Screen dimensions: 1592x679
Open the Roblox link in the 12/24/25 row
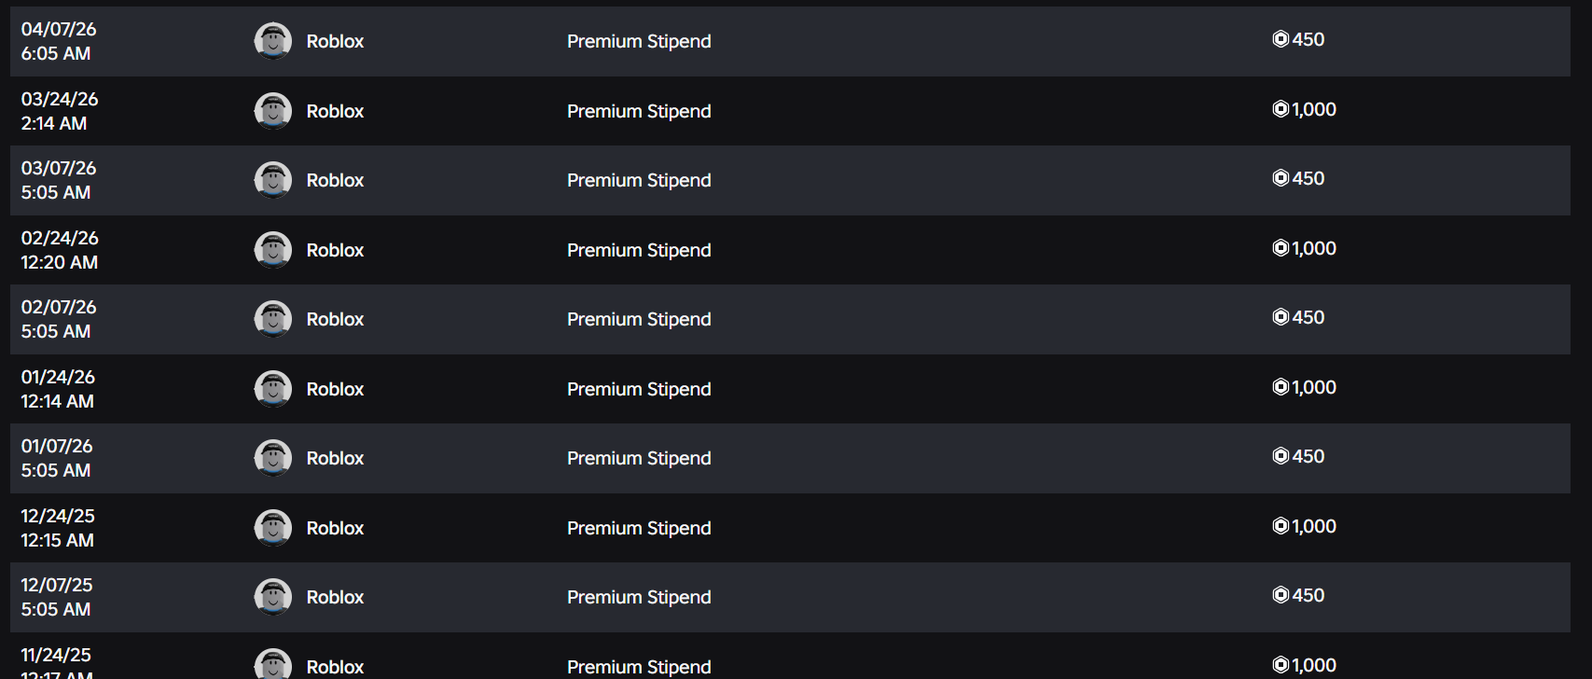[x=335, y=528]
